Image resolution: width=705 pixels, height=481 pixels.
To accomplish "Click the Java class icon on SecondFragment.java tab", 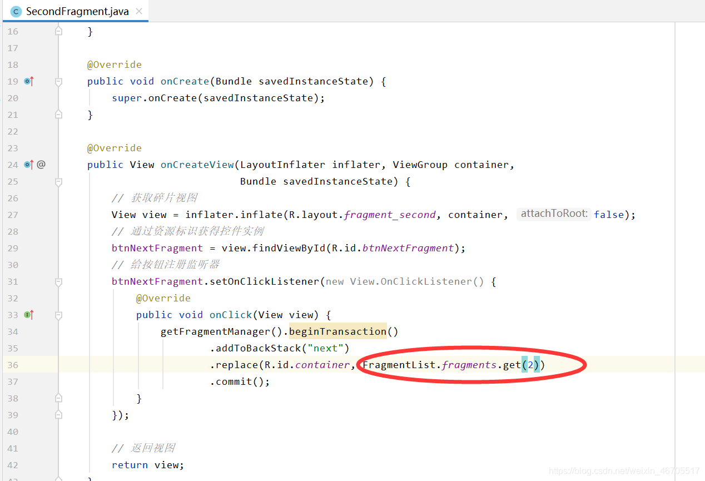I will click(16, 11).
